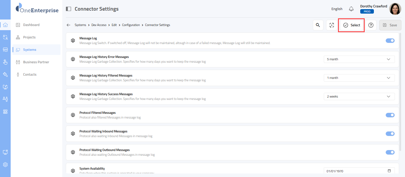The width and height of the screenshot is (405, 177).
Task: Go to Dashboard in sidebar menu
Action: (31, 25)
